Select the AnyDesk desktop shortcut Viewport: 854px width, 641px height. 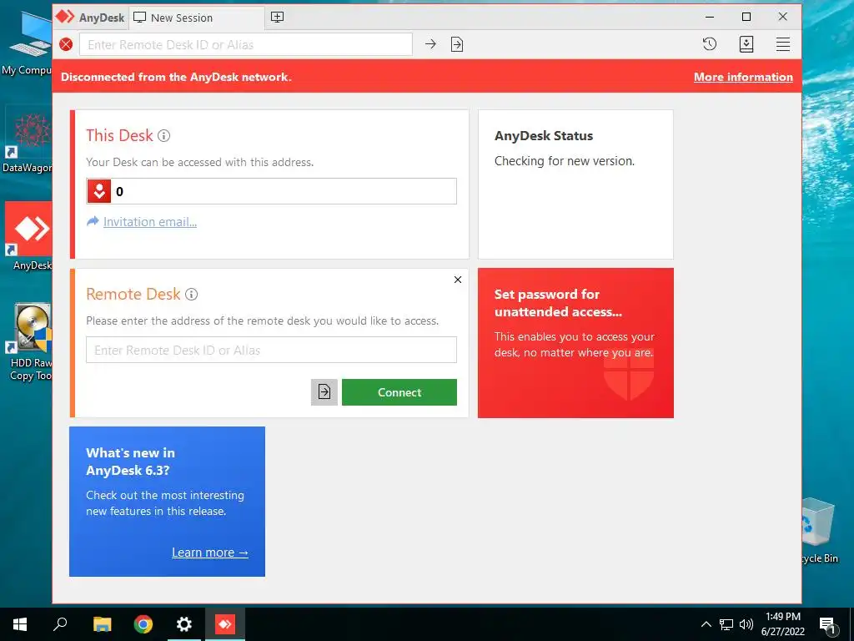tap(30, 236)
